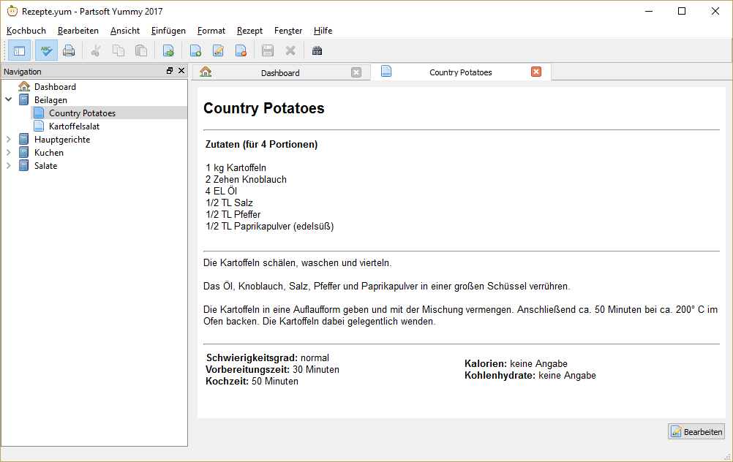733x462 pixels.
Task: Click the Dashboard home icon in navigation tree
Action: click(x=24, y=87)
